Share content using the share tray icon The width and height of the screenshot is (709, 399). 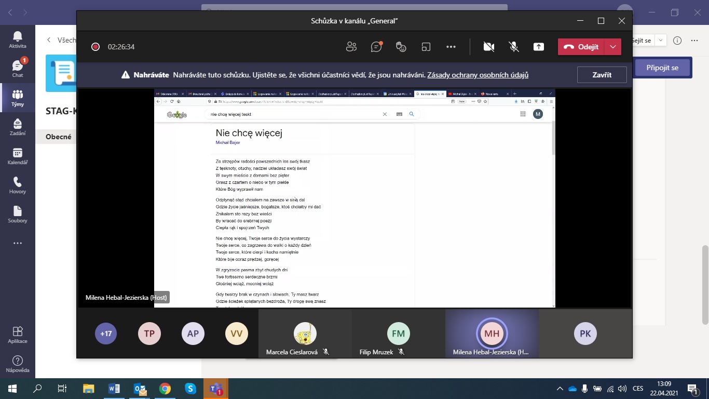pyautogui.click(x=539, y=47)
